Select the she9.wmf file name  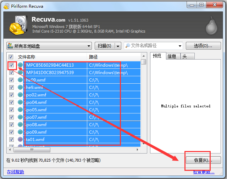(34, 88)
